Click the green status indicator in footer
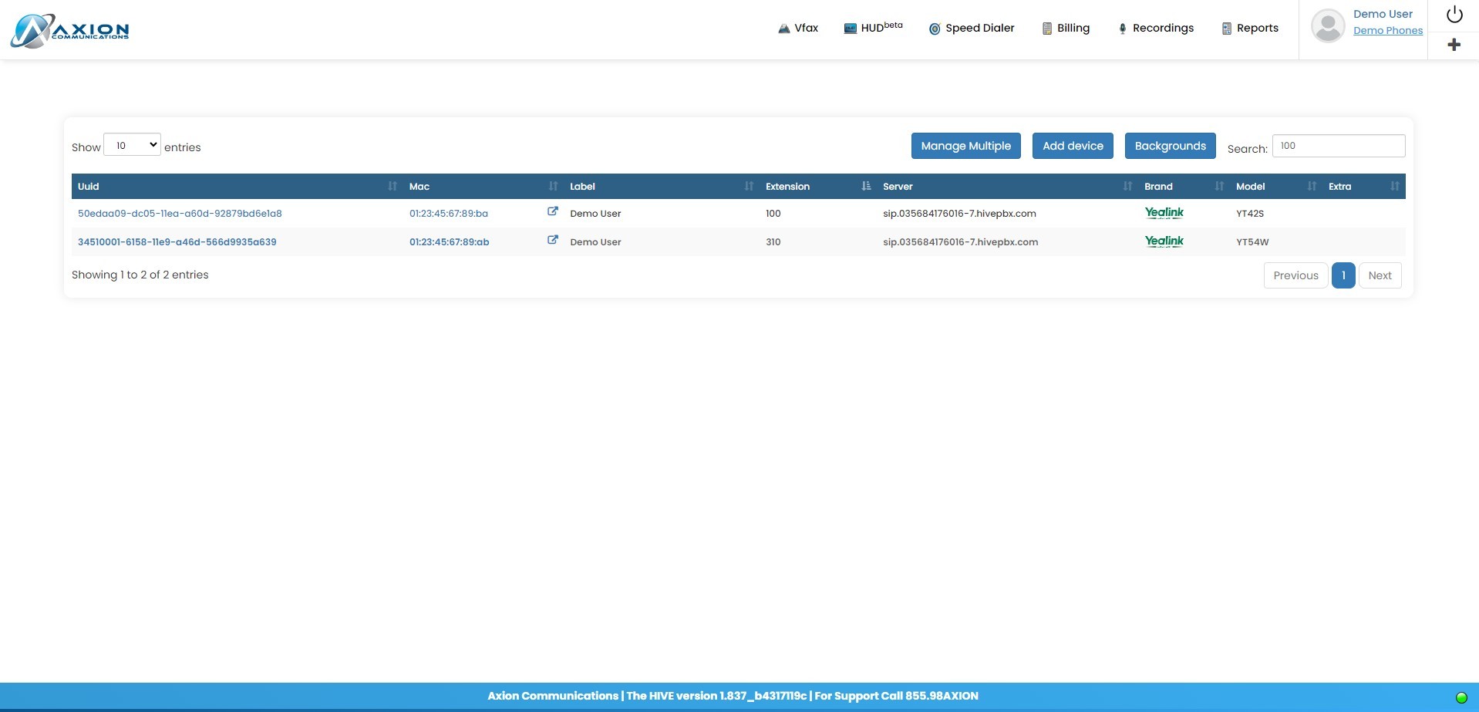The height and width of the screenshot is (712, 1479). [1461, 697]
